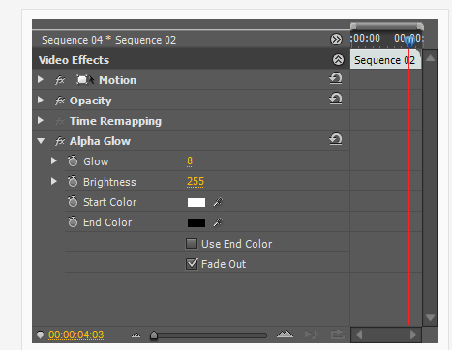452x350 pixels.
Task: Open the white Start Color swatch
Action: click(x=196, y=202)
